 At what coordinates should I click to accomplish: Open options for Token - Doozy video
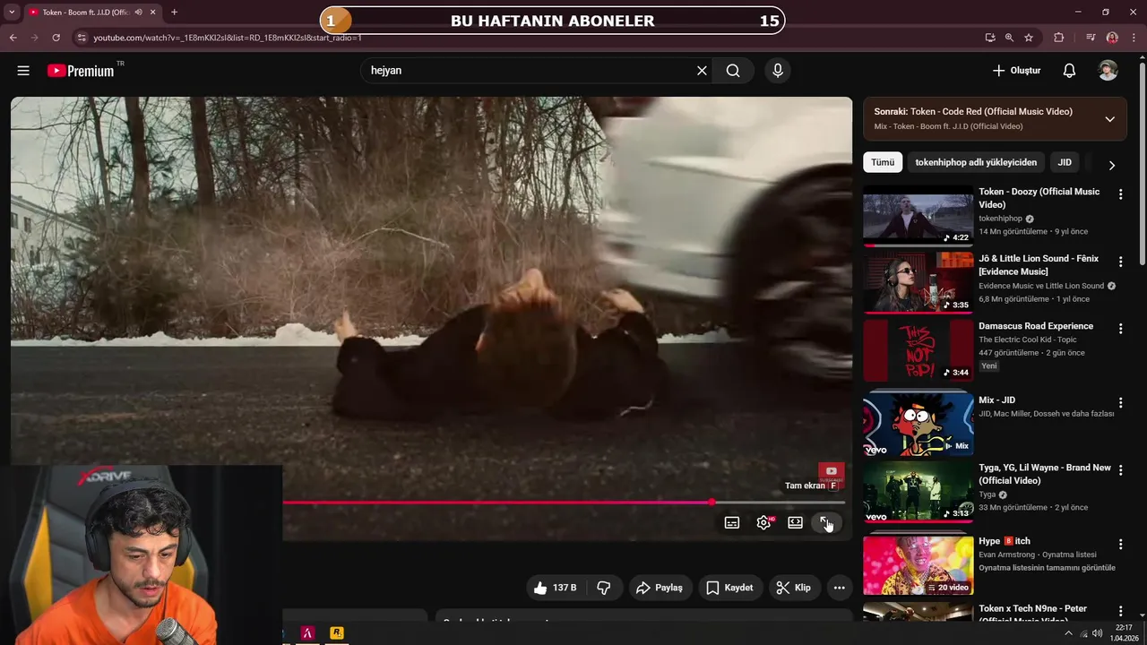1120,194
